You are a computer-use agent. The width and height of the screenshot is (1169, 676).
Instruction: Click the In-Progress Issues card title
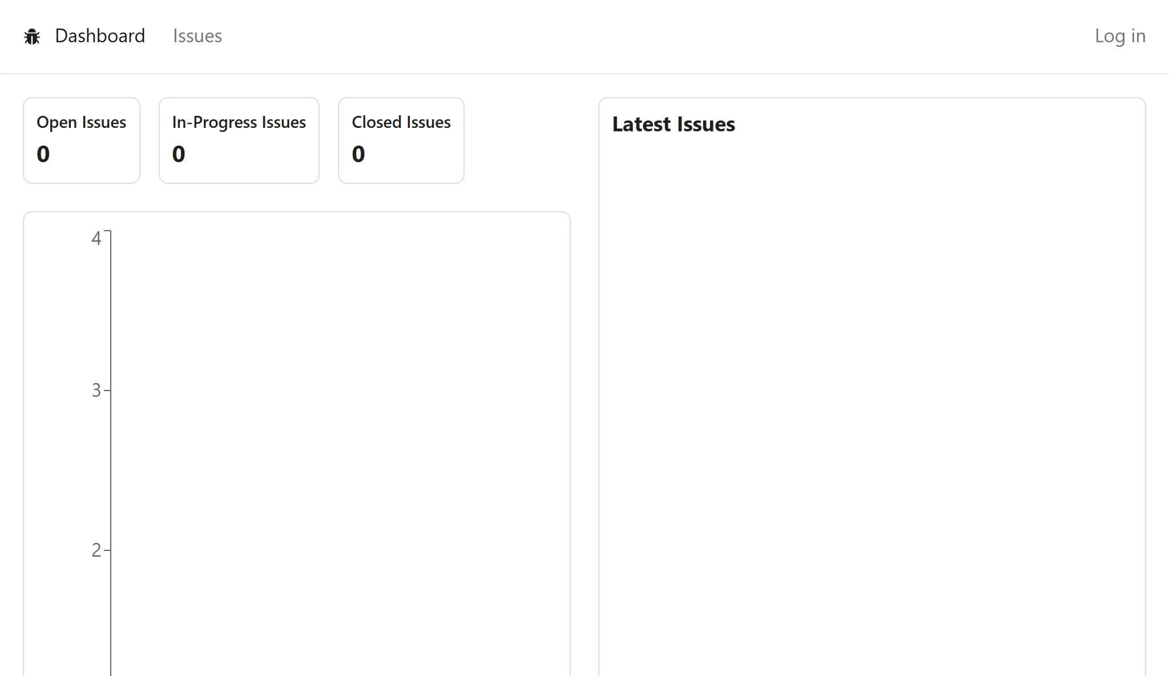pyautogui.click(x=239, y=122)
